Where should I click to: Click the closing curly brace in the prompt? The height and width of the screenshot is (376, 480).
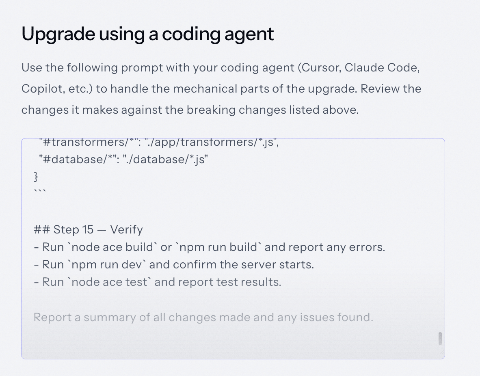point(36,177)
